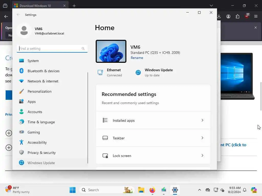Click the Windows Update sidebar icon
The width and height of the screenshot is (262, 196).
pos(21,163)
